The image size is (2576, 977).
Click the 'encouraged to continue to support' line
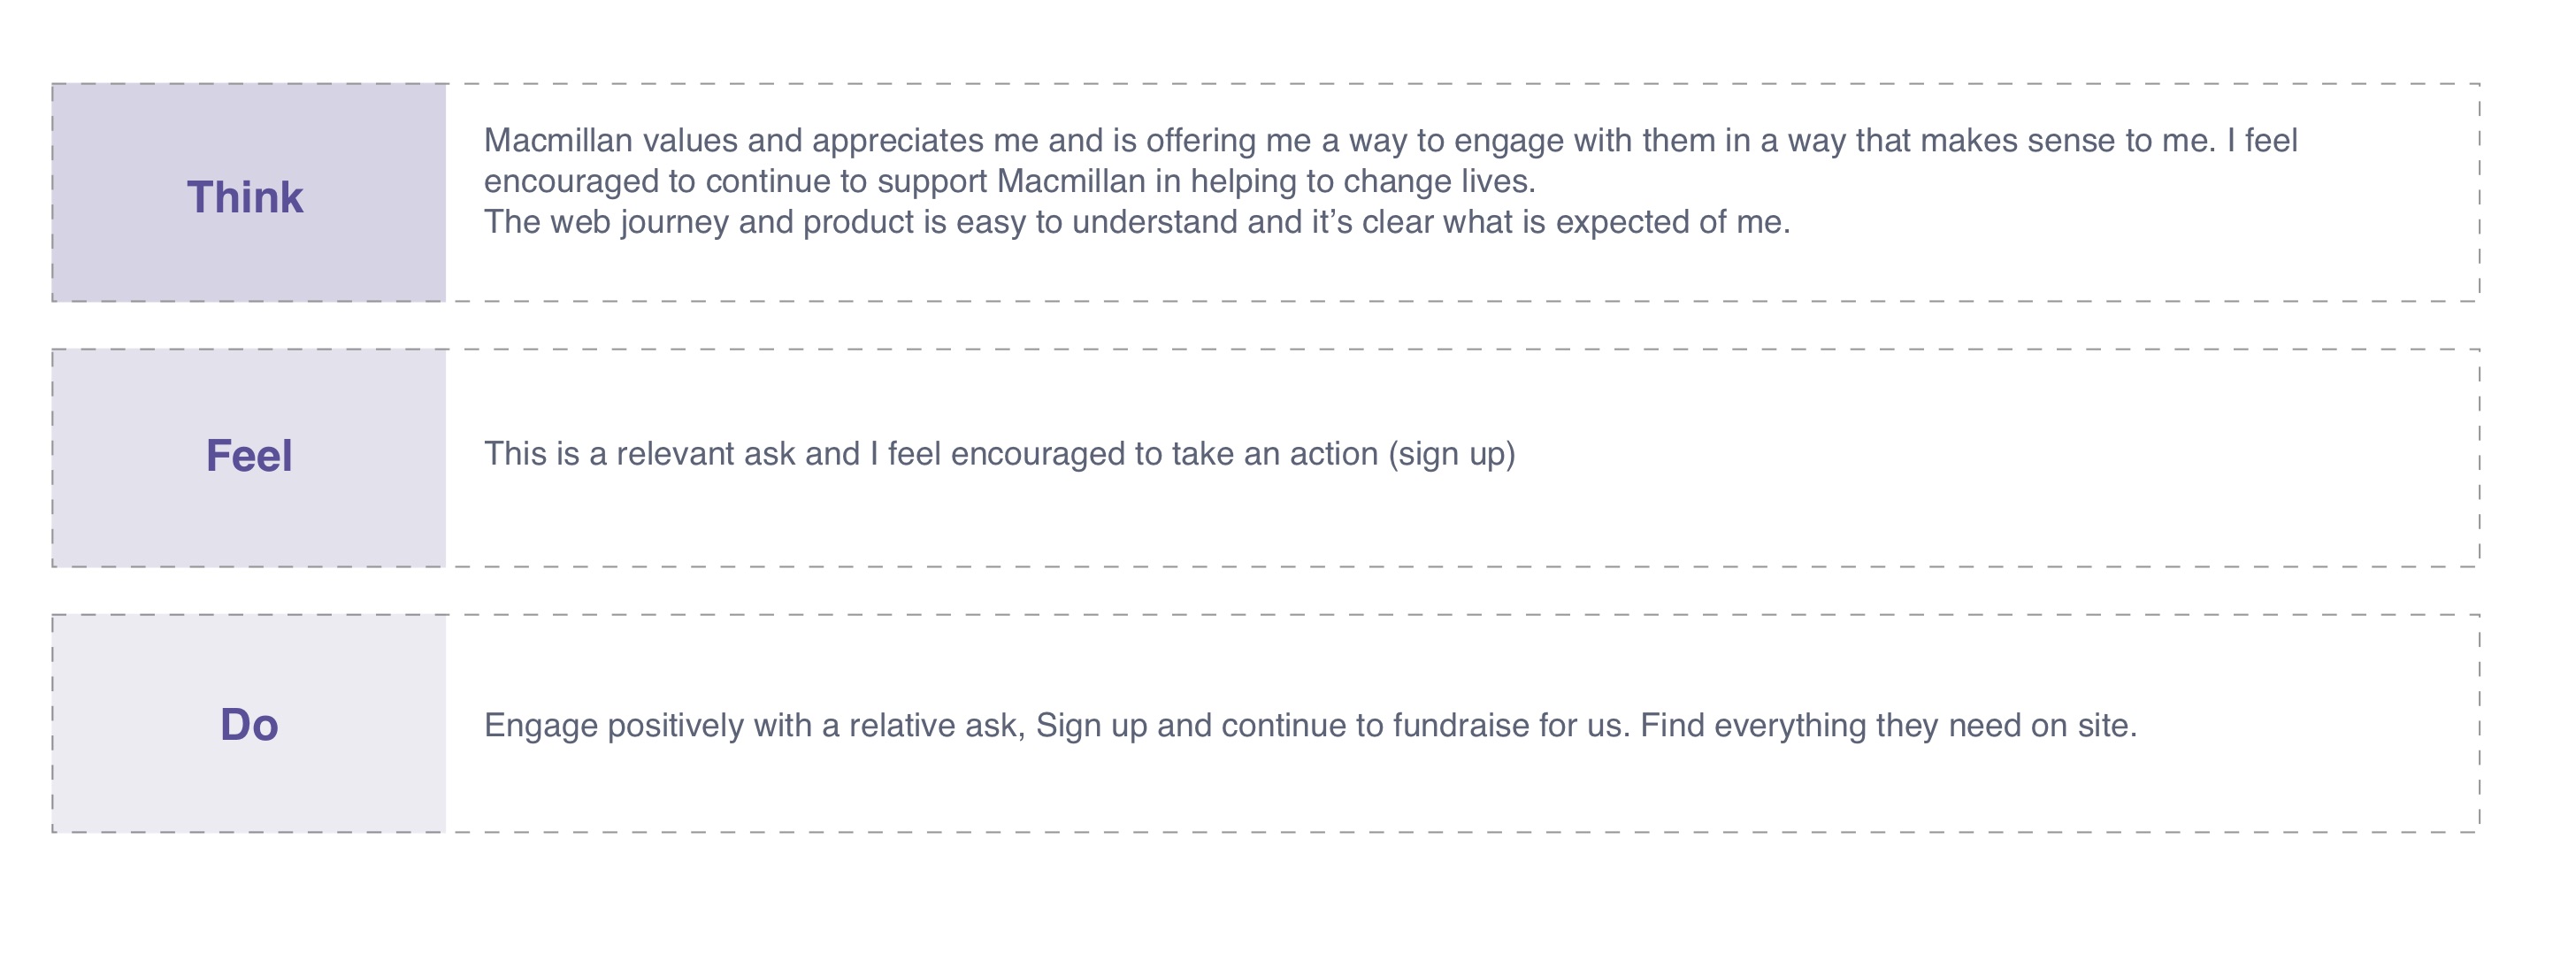(x=1010, y=182)
